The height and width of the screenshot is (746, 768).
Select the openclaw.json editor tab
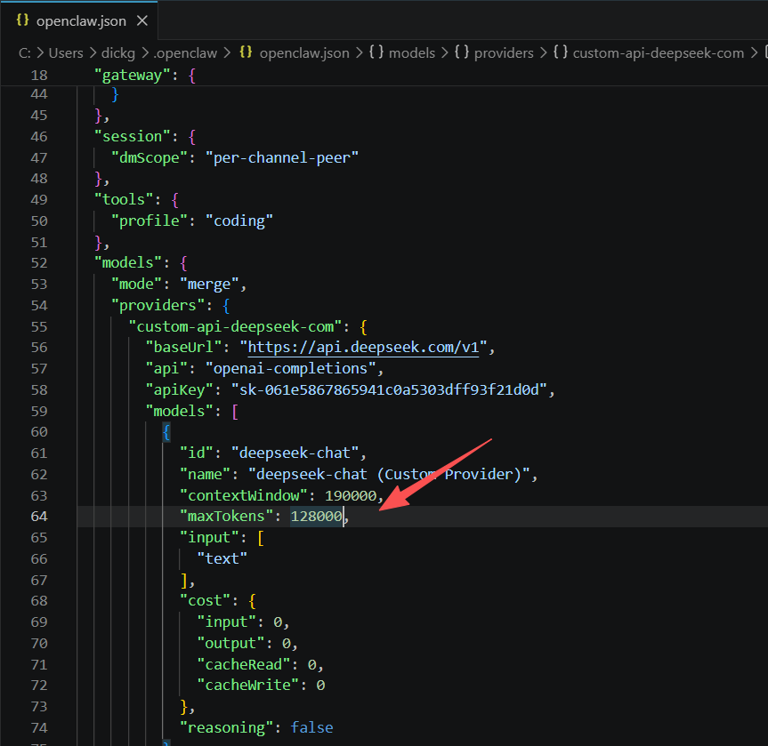pos(79,21)
